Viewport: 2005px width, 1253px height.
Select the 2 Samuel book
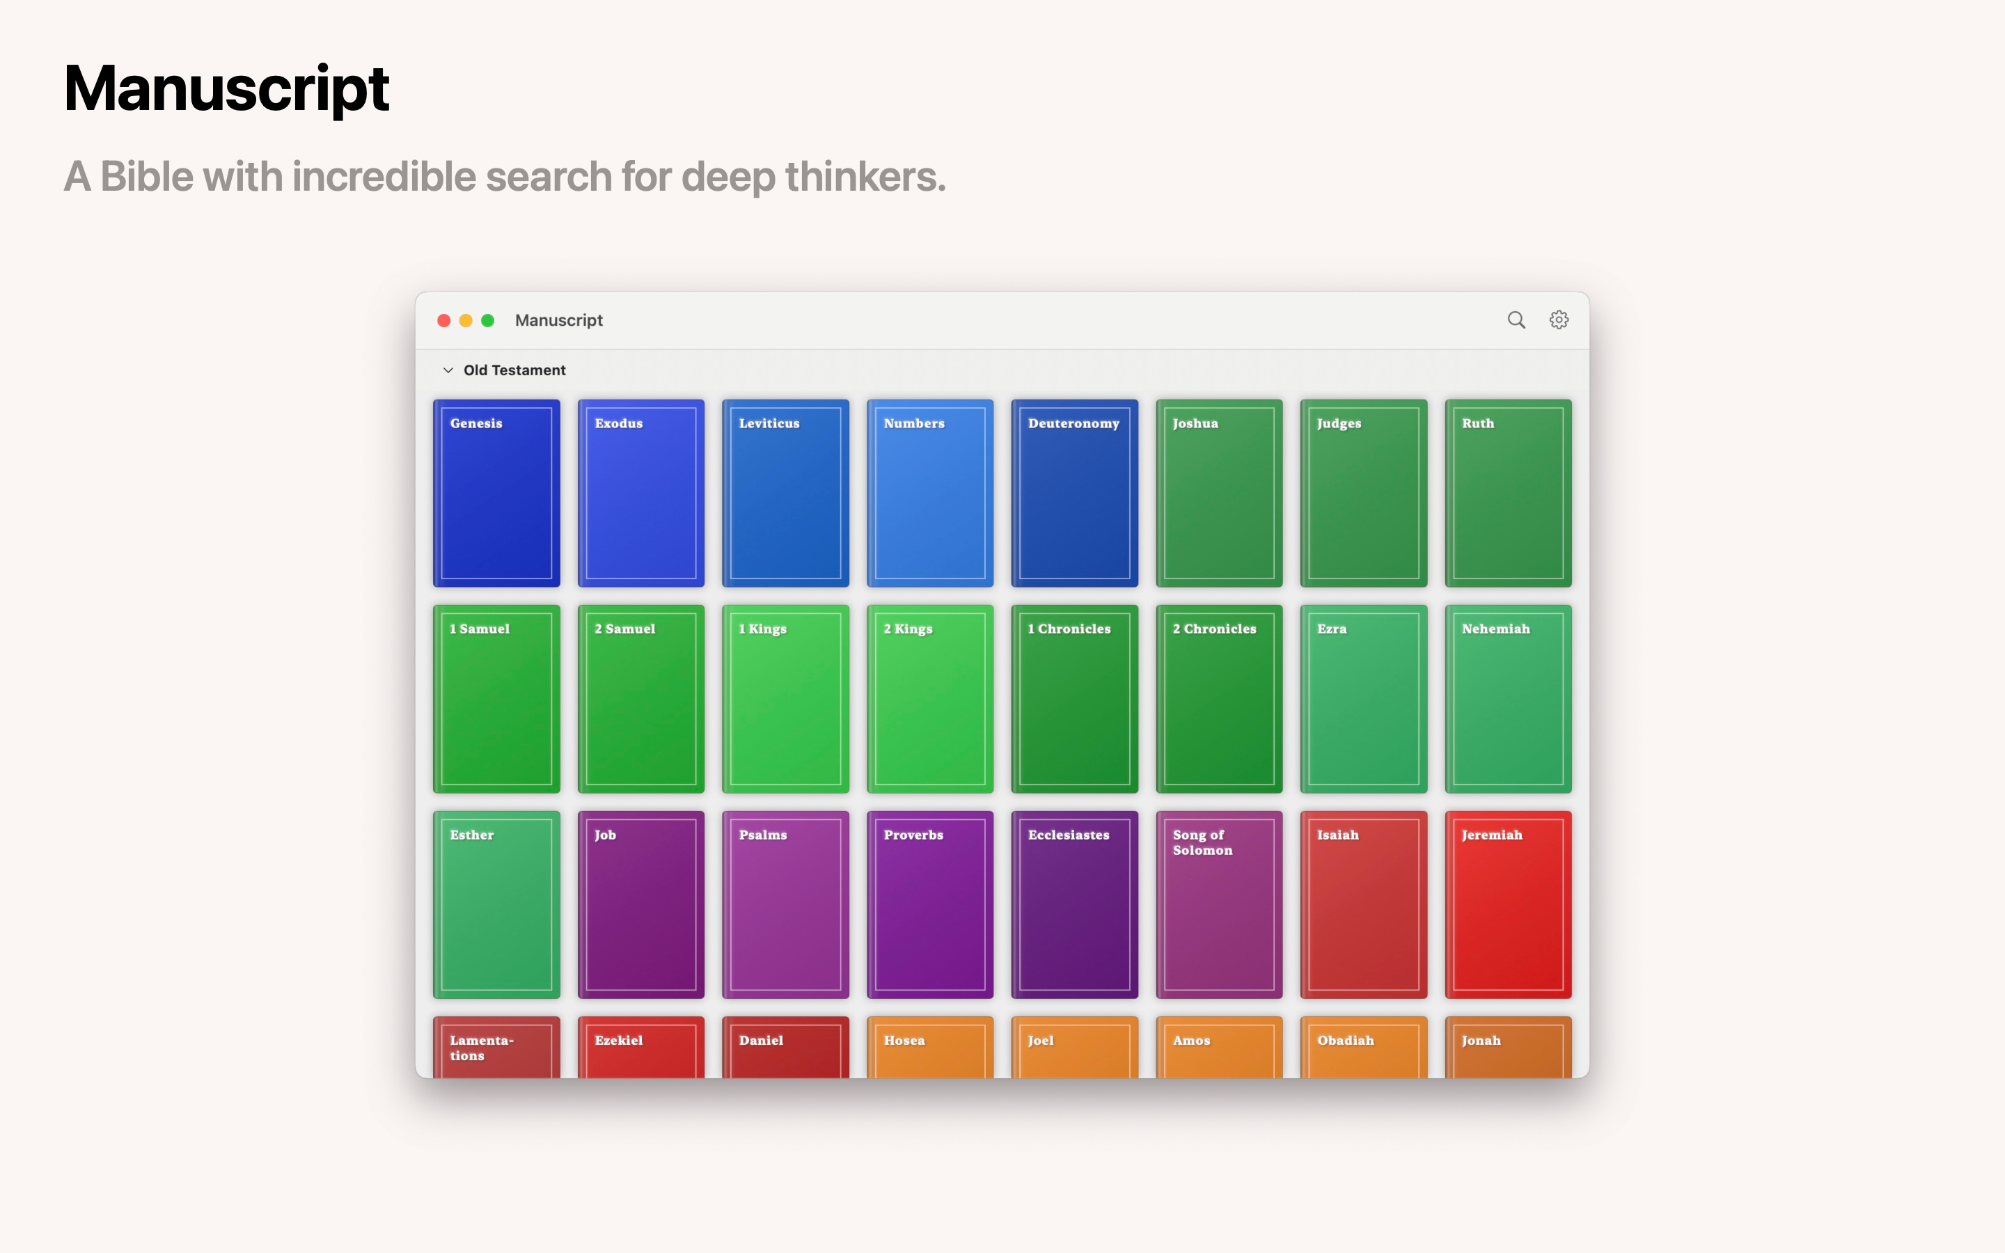[641, 699]
